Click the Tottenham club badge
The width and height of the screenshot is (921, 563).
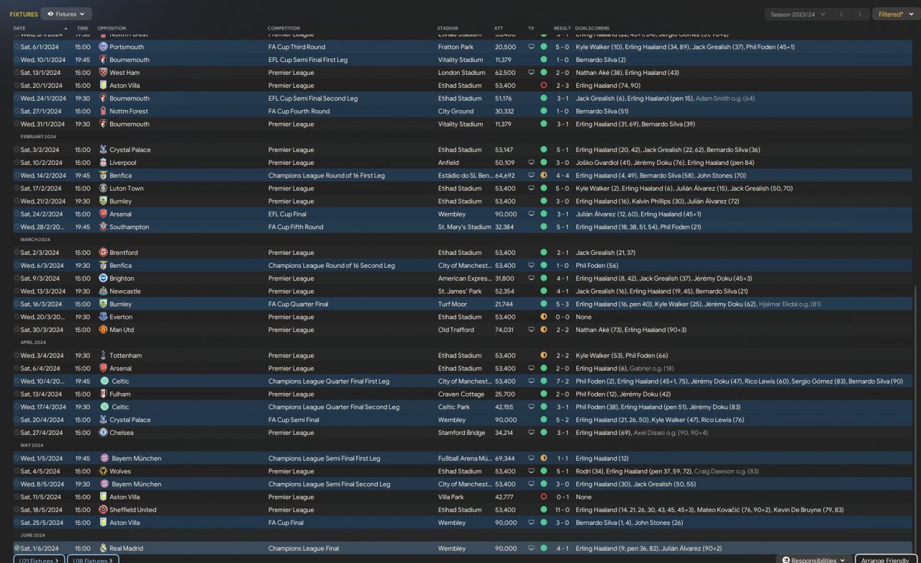[103, 356]
